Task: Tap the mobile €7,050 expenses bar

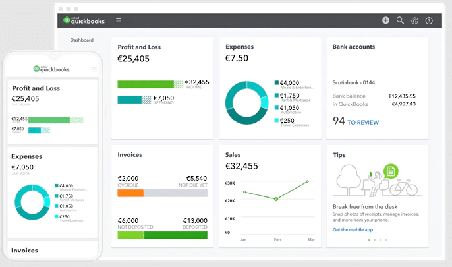Action: [39, 130]
